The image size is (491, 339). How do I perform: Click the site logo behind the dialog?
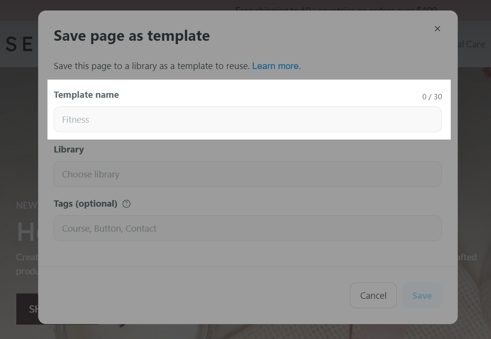click(19, 44)
